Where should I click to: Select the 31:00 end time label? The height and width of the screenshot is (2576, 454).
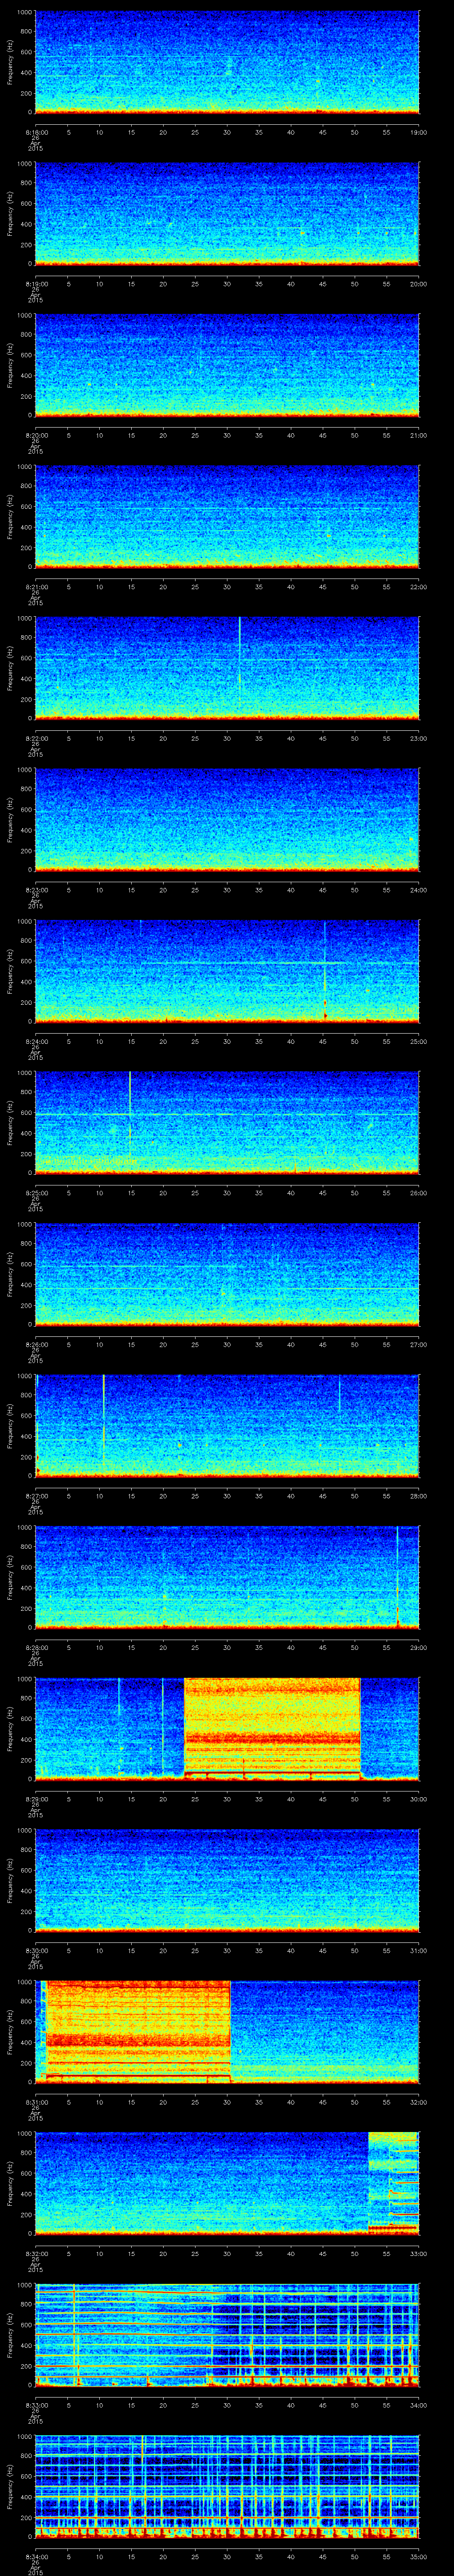pyautogui.click(x=418, y=1950)
